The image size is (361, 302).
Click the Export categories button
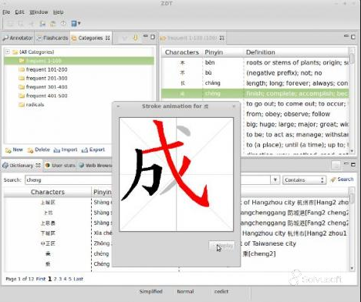point(93,149)
